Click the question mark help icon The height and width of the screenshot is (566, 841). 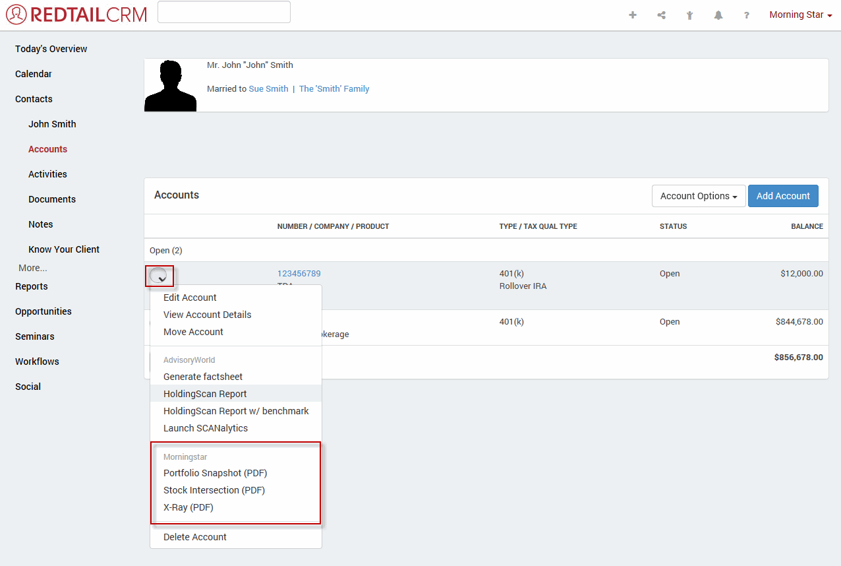click(x=747, y=15)
